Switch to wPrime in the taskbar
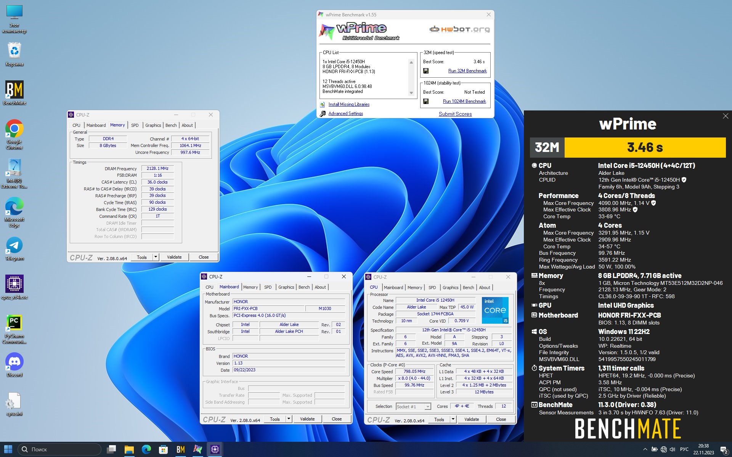This screenshot has height=457, width=732. [197, 449]
